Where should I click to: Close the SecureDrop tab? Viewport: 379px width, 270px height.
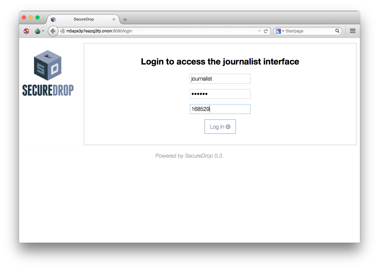(x=113, y=19)
